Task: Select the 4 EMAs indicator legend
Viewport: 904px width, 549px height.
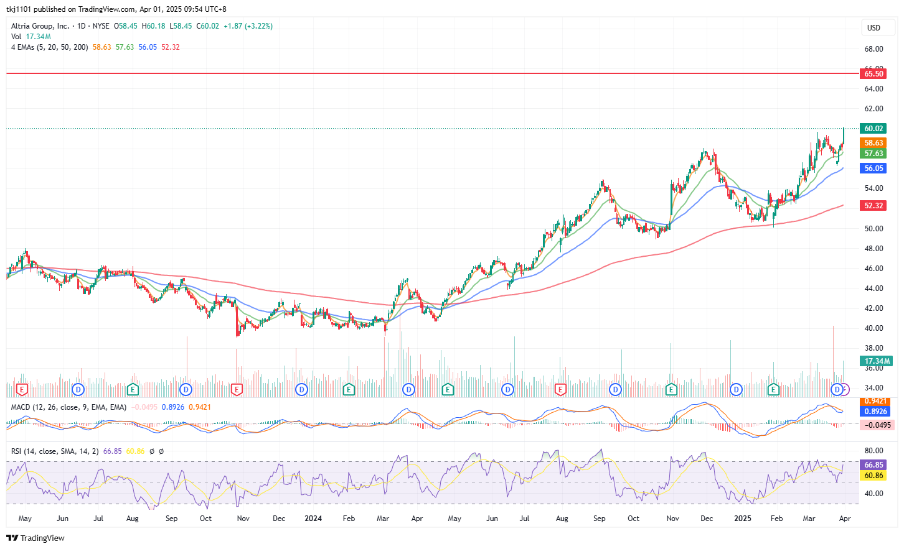Action: (49, 47)
